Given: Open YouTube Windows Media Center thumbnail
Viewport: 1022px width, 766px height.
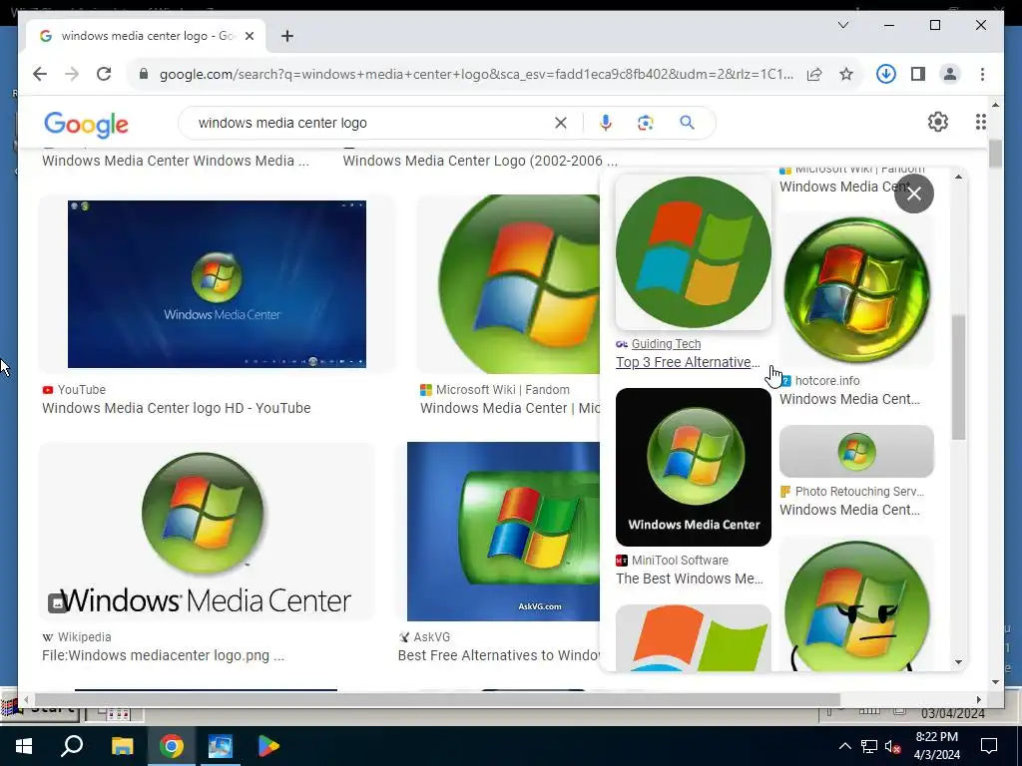Looking at the screenshot, I should pos(217,284).
